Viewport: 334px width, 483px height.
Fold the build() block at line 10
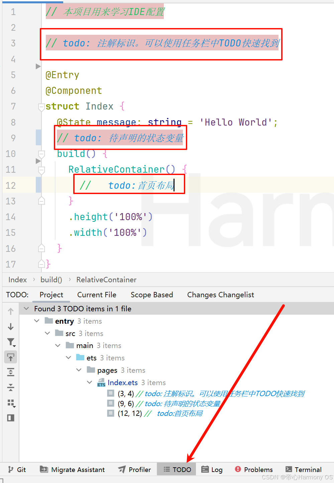[x=41, y=154]
